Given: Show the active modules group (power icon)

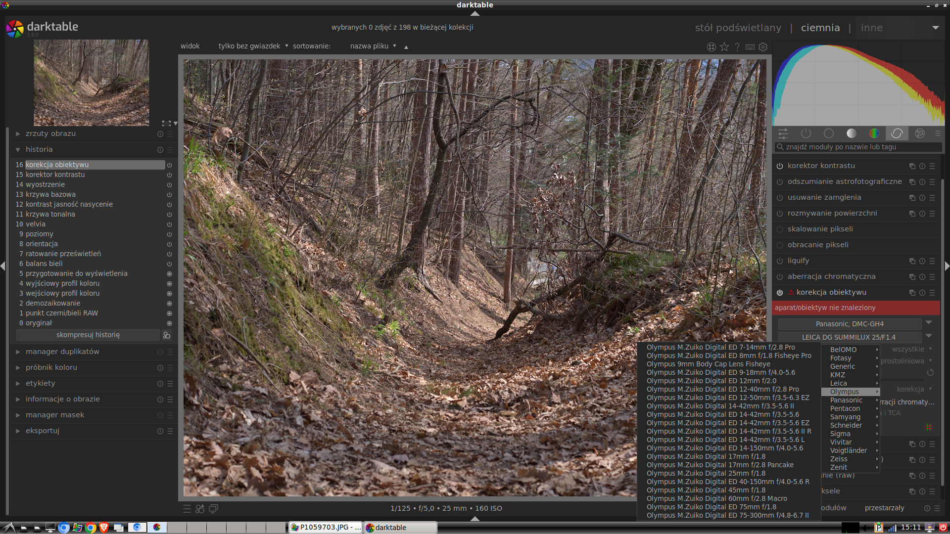Looking at the screenshot, I should [x=806, y=133].
